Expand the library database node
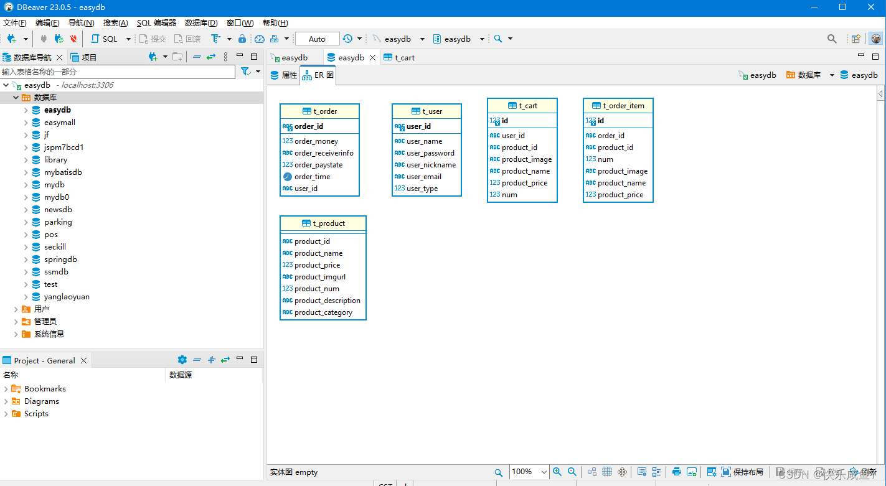 click(26, 160)
